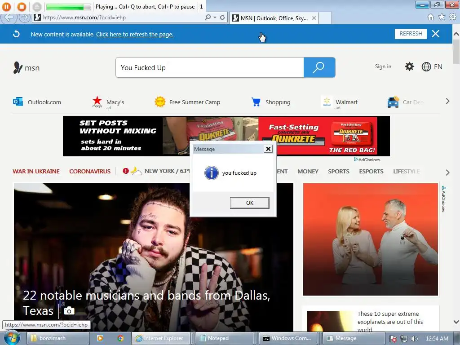Open the Macy's ad shortcut
The height and width of the screenshot is (345, 460).
108,102
